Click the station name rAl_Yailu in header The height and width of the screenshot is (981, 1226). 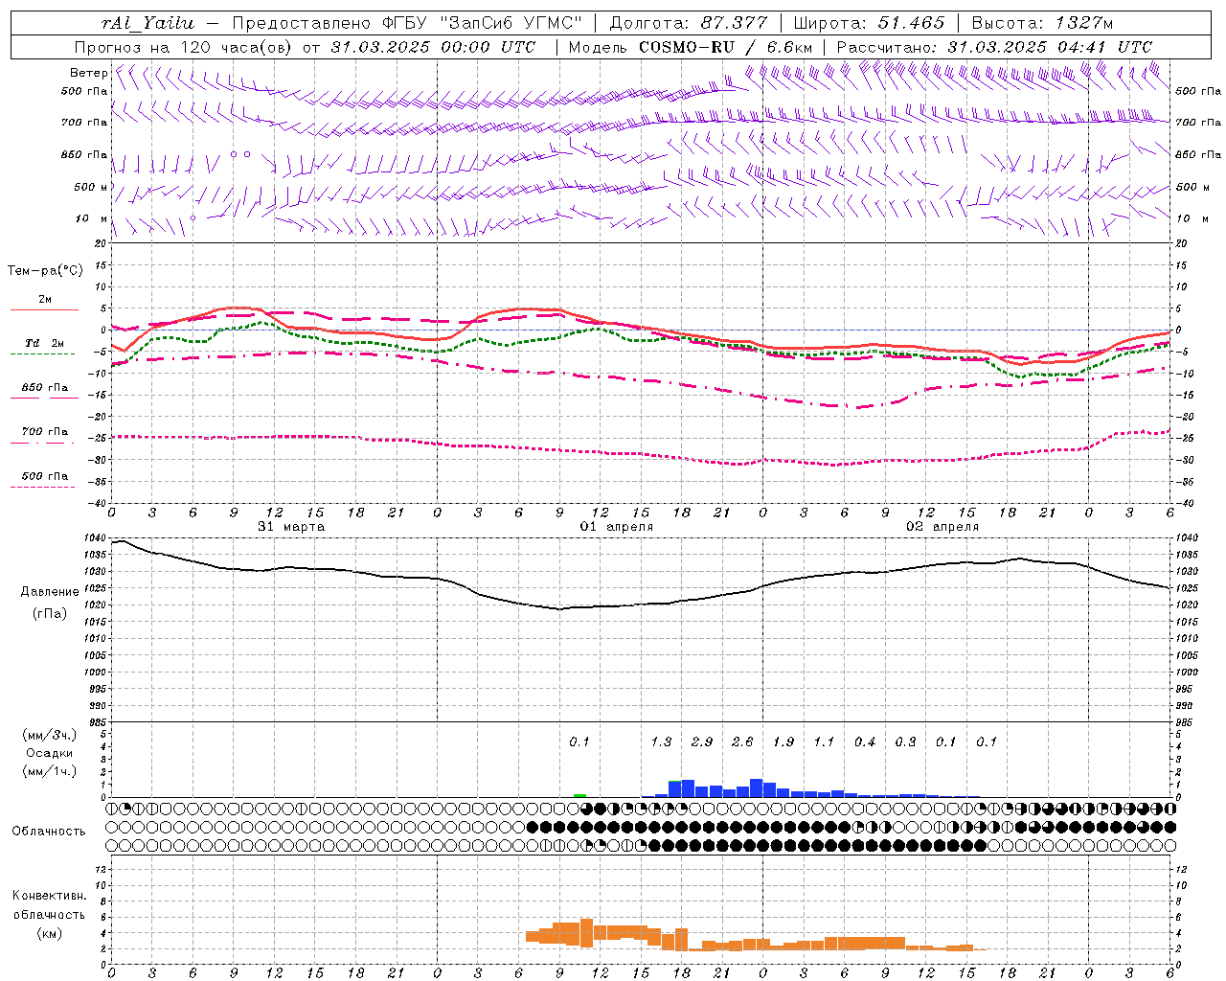[x=148, y=23]
